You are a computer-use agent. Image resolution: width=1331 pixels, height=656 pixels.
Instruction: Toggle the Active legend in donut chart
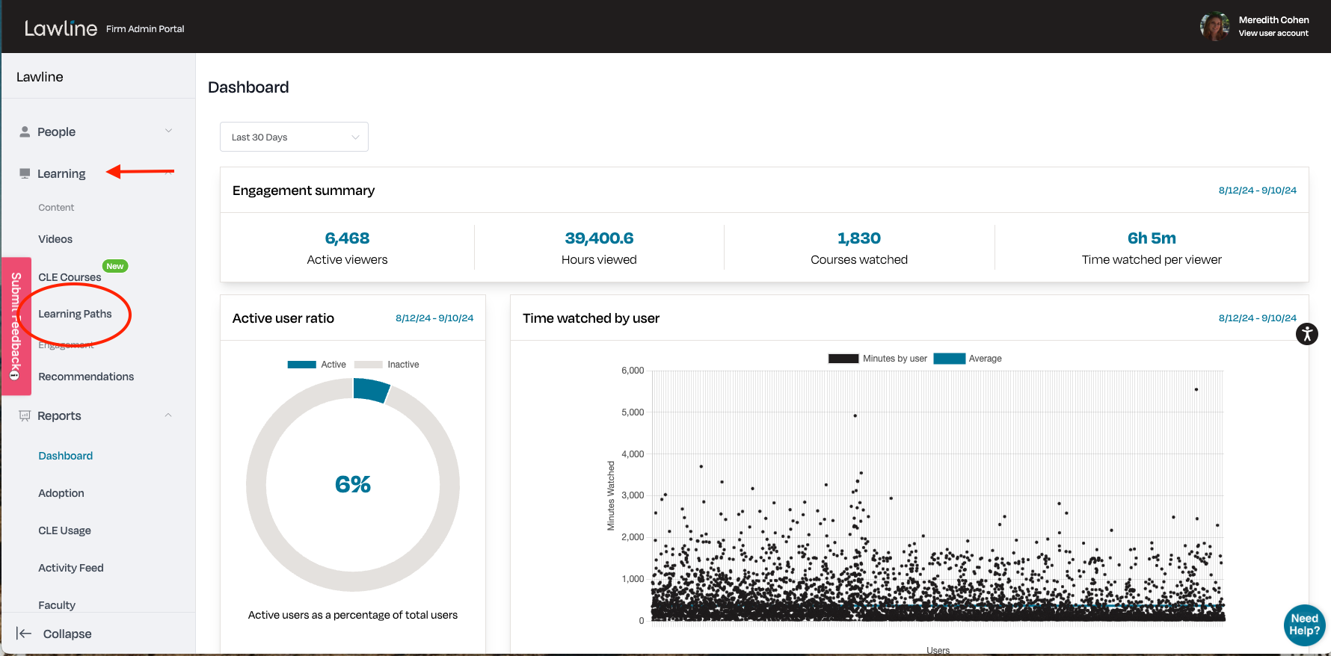click(316, 365)
